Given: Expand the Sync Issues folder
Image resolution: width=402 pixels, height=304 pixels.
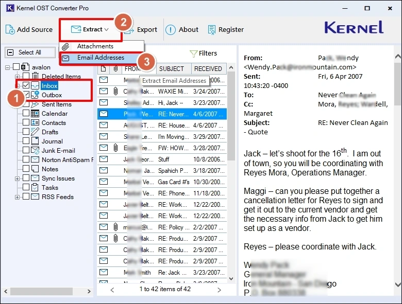Looking at the screenshot, I should pyautogui.click(x=17, y=178).
